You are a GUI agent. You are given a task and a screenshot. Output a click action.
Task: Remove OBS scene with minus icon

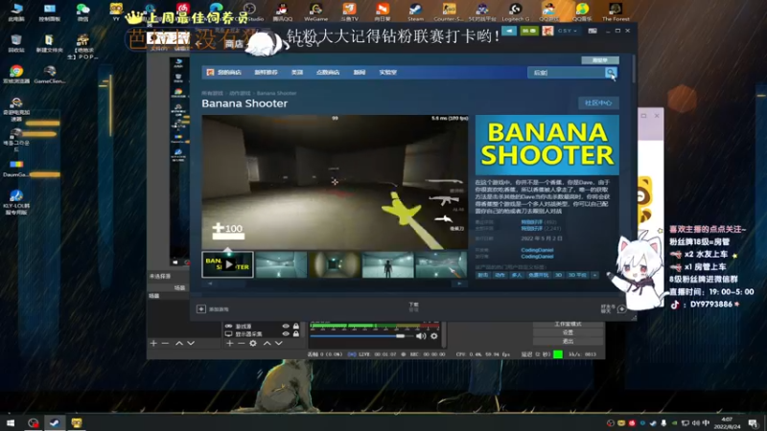(x=165, y=344)
